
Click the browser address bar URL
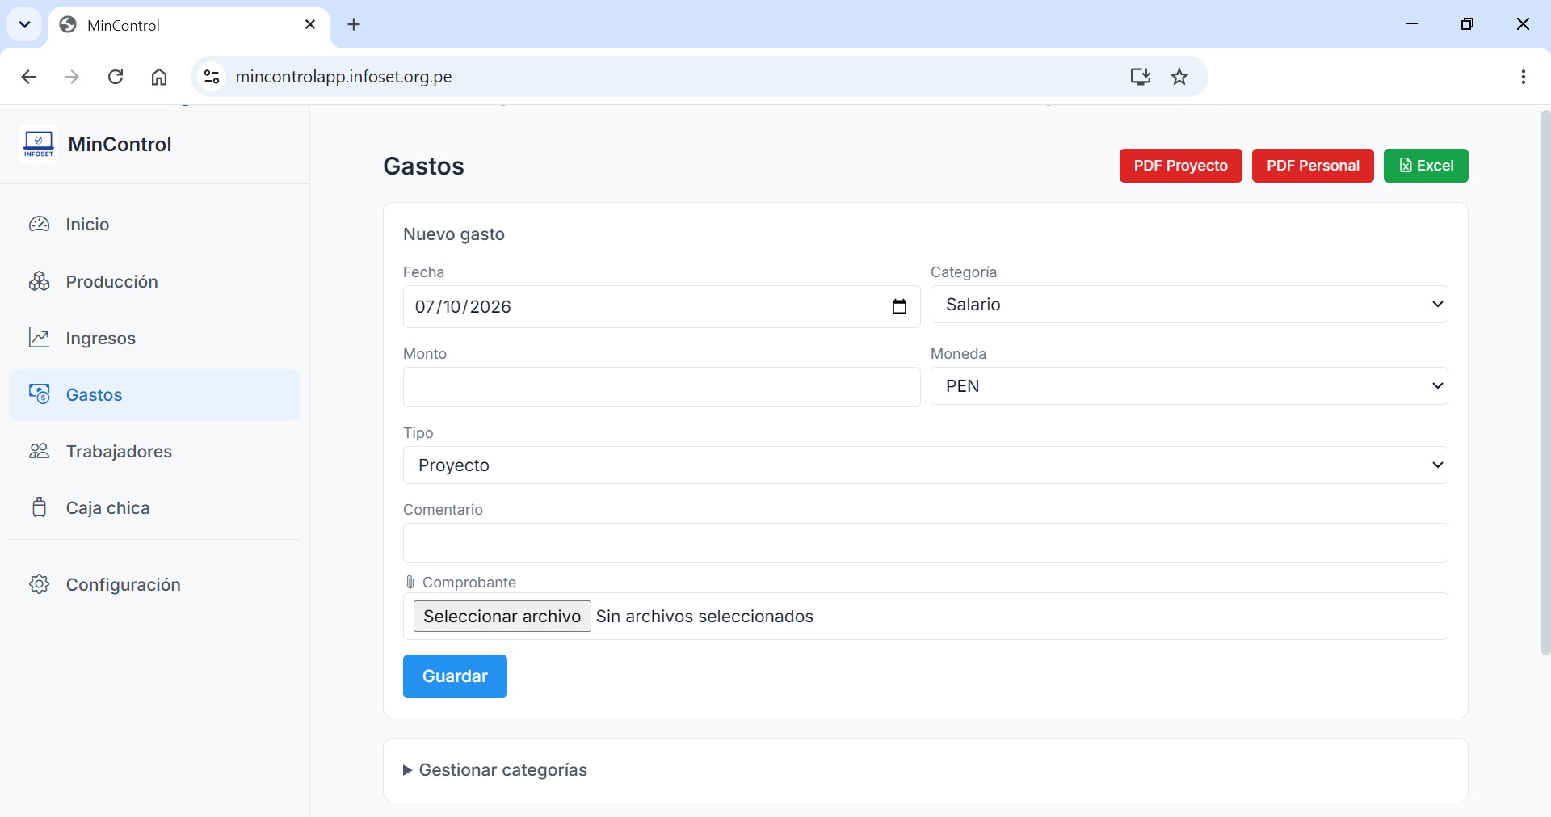click(343, 77)
